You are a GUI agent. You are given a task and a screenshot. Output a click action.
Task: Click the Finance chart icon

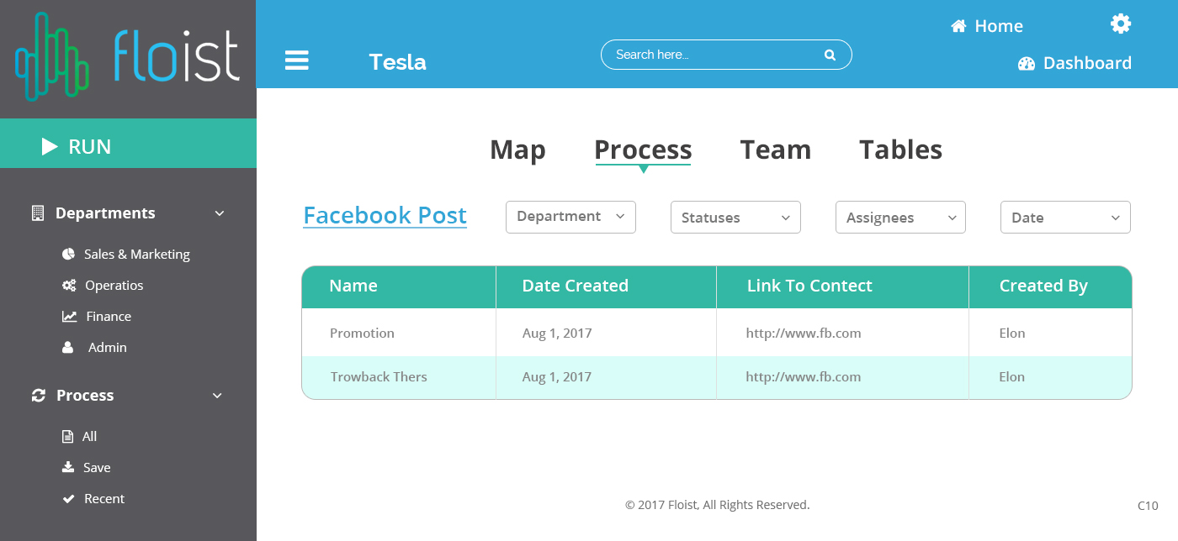click(x=69, y=317)
